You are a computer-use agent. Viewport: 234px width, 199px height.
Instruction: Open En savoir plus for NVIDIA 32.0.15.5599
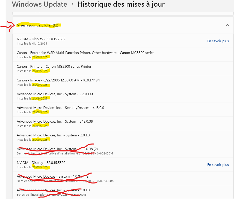[x=218, y=165]
